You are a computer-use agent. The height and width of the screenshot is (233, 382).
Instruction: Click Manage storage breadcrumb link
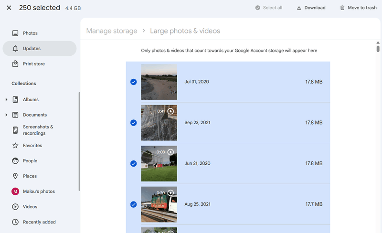[112, 31]
